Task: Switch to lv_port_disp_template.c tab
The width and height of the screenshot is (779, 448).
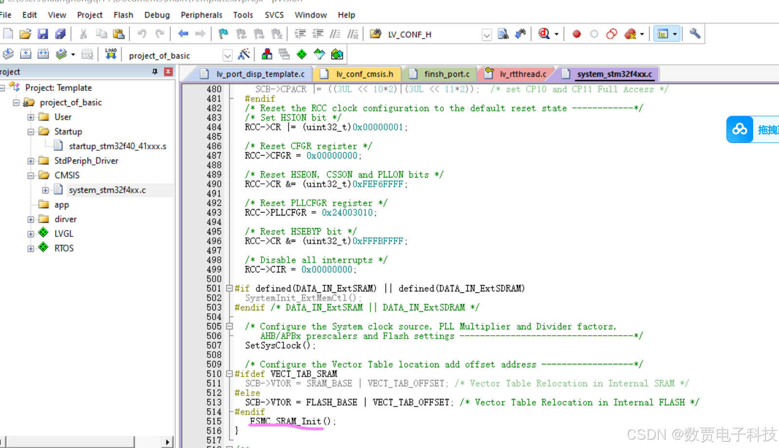Action: (x=252, y=74)
